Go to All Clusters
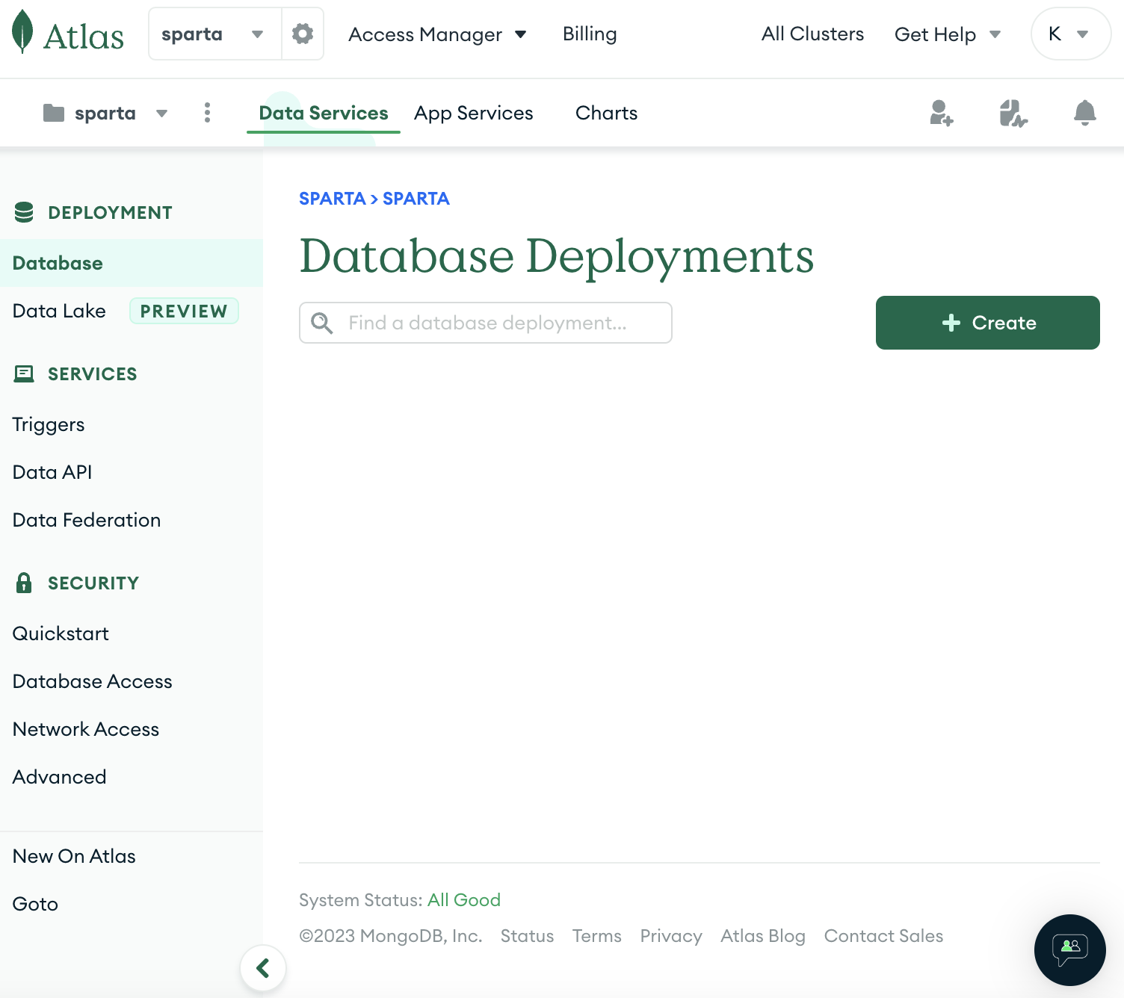 pos(812,34)
